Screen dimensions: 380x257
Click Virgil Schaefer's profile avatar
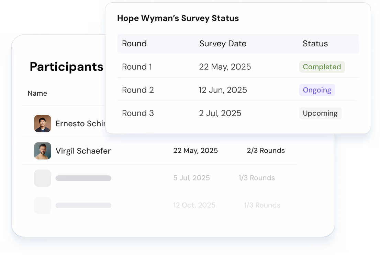tap(42, 151)
